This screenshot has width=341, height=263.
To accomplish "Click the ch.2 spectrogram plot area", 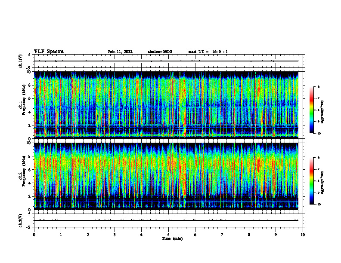I will pyautogui.click(x=166, y=176).
